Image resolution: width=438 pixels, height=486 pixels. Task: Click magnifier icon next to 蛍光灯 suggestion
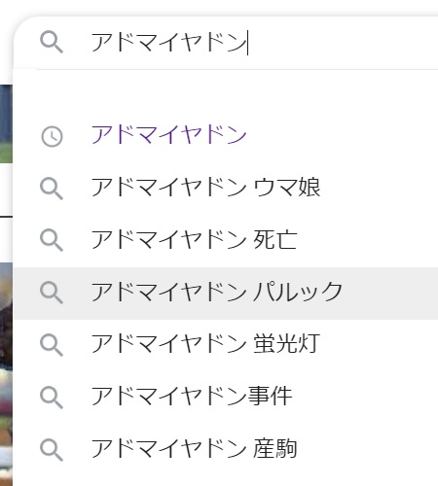(52, 345)
